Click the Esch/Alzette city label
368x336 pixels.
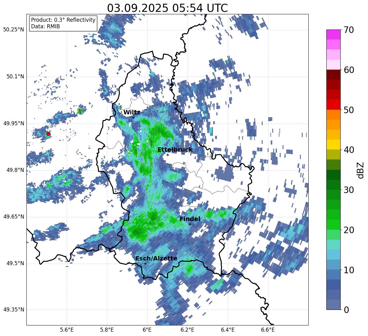click(156, 258)
